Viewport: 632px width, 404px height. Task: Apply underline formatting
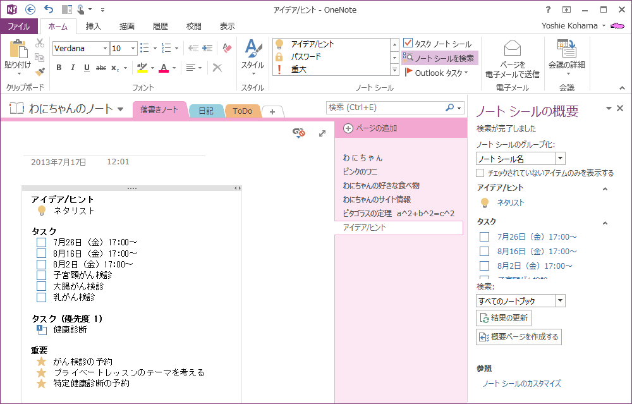(x=87, y=68)
